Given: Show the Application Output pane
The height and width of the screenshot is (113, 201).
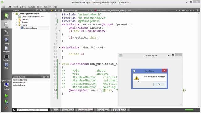Looking at the screenshot, I should point(84,110).
